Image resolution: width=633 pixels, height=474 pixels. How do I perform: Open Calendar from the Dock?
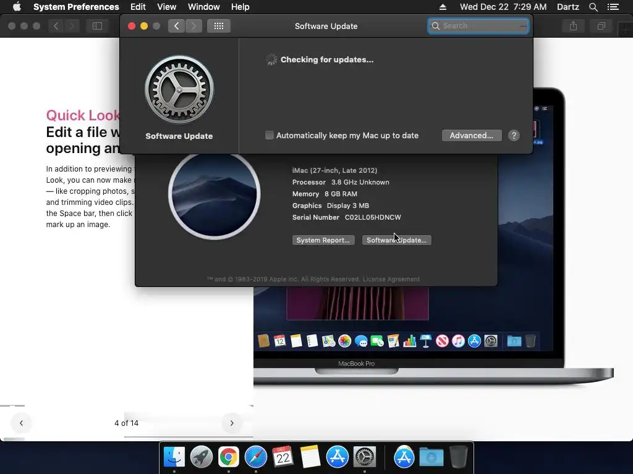[283, 457]
